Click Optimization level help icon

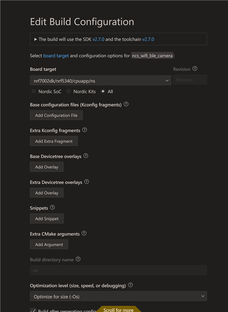click(130, 285)
